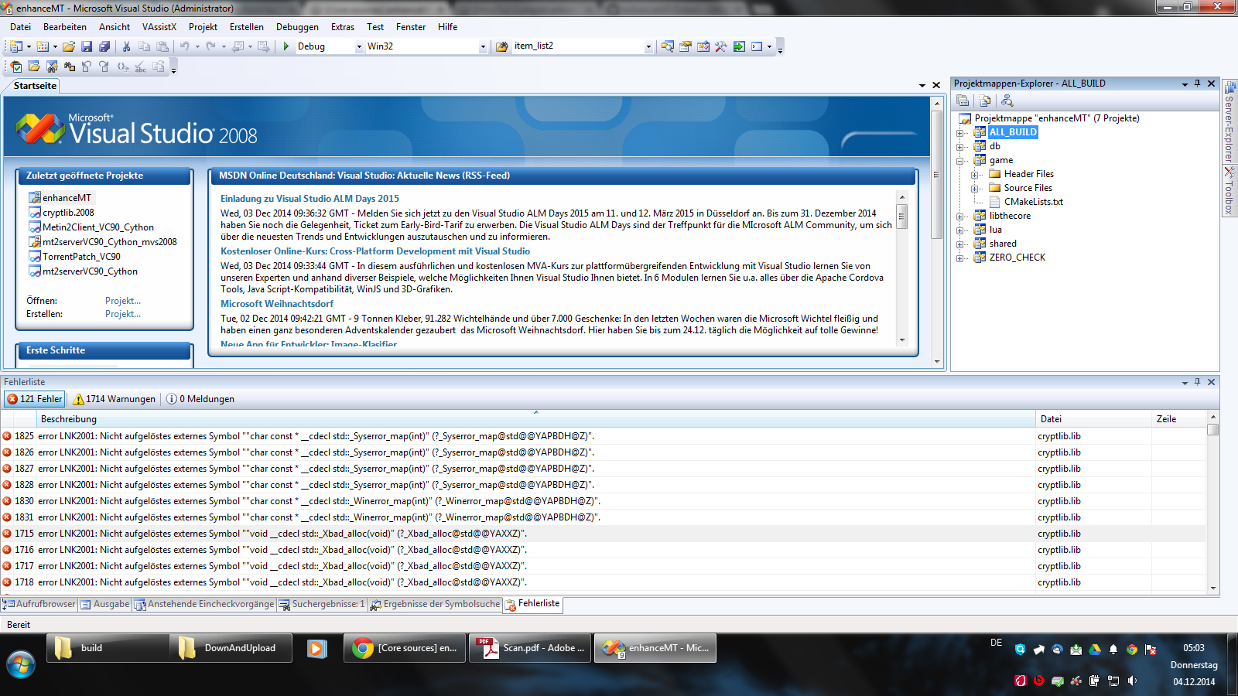Open the Debuggen menu
This screenshot has width=1238, height=696.
[297, 27]
